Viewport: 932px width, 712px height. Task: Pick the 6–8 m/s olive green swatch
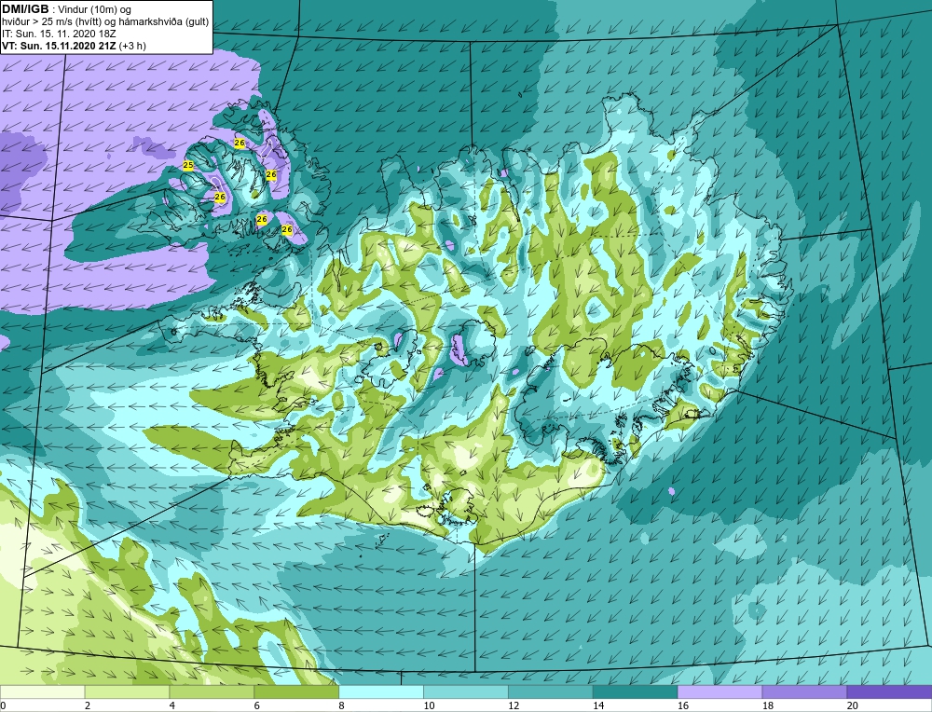point(296,692)
